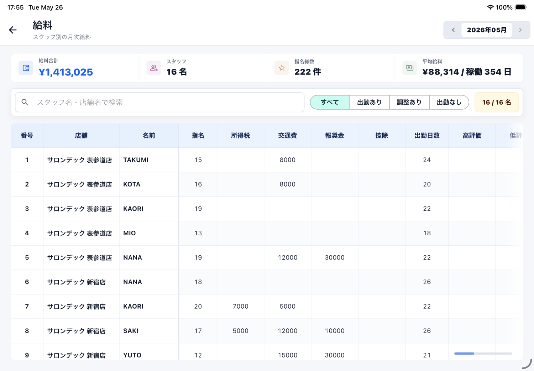Click row 8 サロンデック 新宿店 cell

(x=81, y=331)
